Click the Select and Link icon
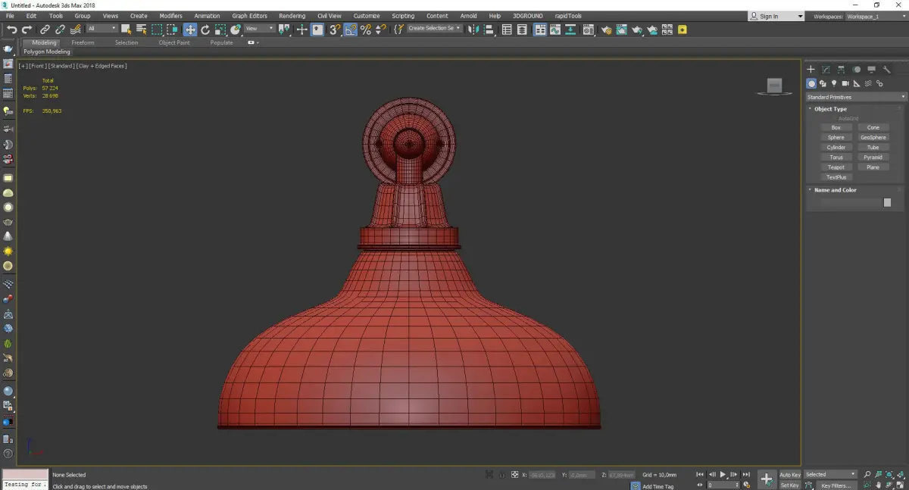The height and width of the screenshot is (490, 909). [45, 30]
